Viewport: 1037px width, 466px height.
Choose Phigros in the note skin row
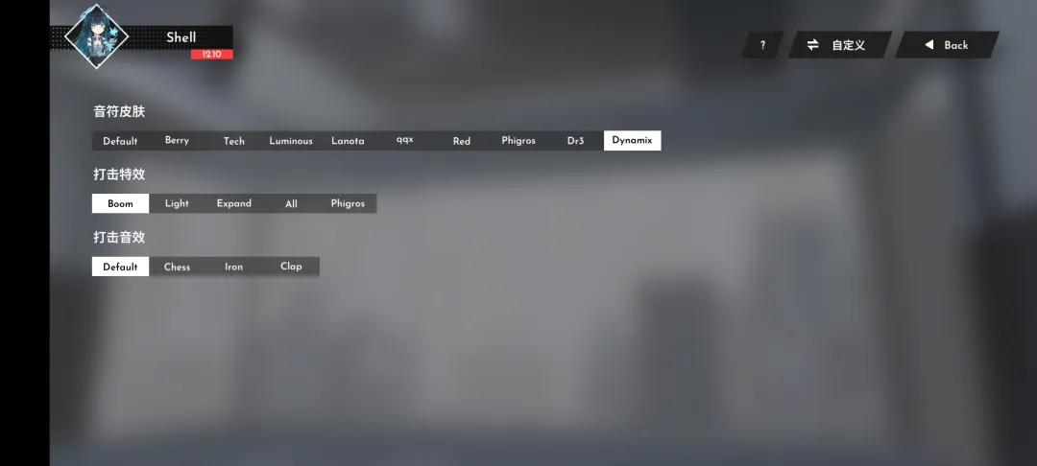coord(518,141)
